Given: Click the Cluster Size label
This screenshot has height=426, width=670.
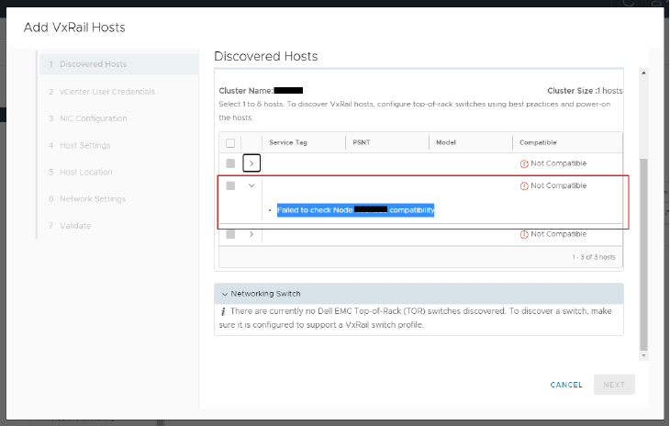Looking at the screenshot, I should pos(571,91).
